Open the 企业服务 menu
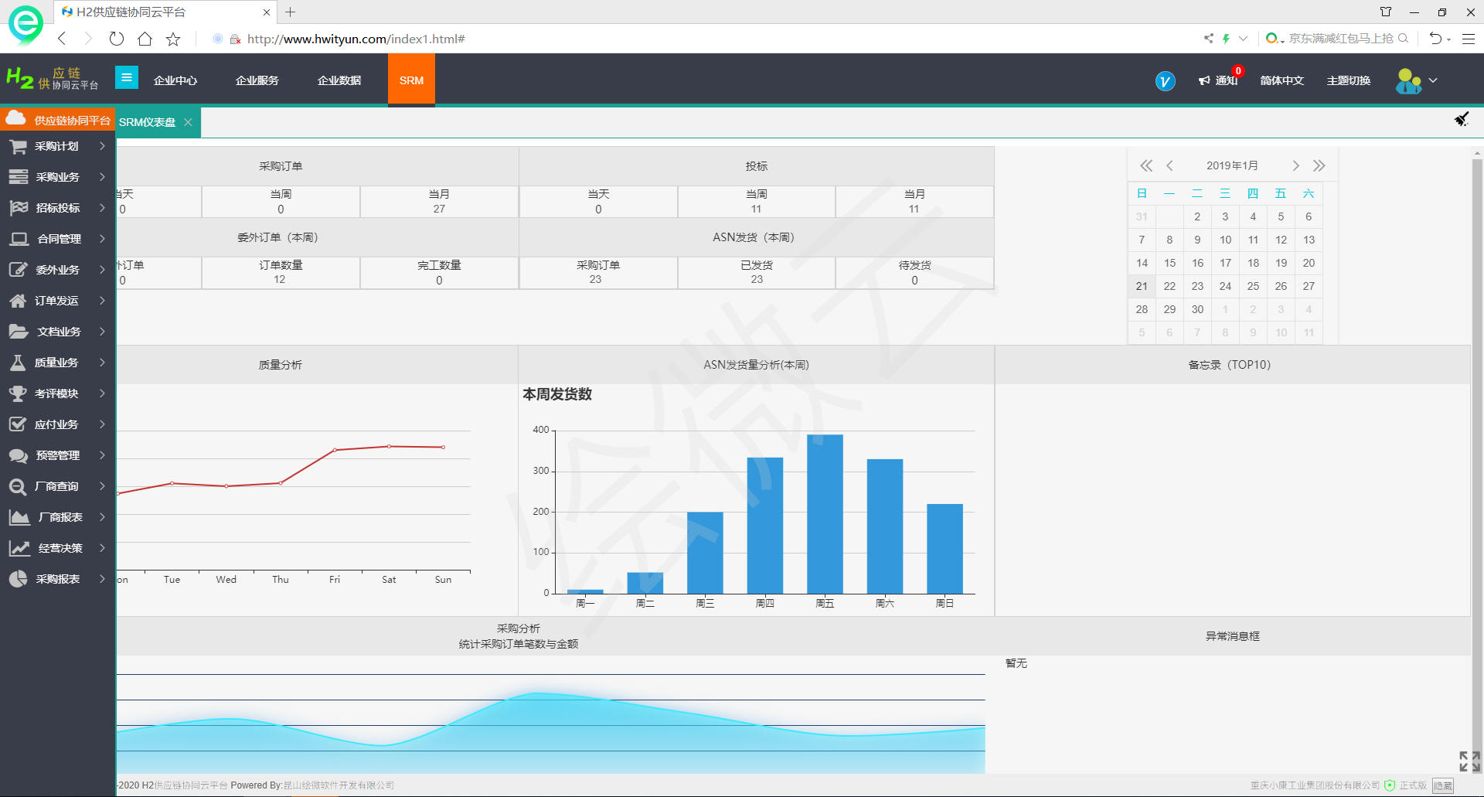The image size is (1484, 797). (257, 80)
